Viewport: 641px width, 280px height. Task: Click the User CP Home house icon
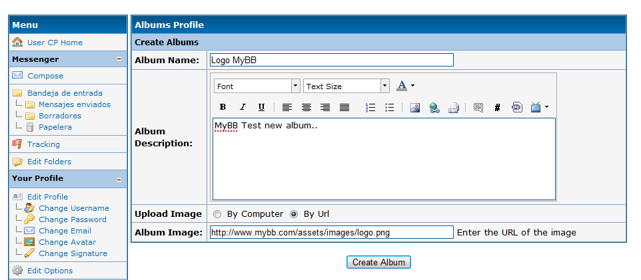(x=17, y=42)
